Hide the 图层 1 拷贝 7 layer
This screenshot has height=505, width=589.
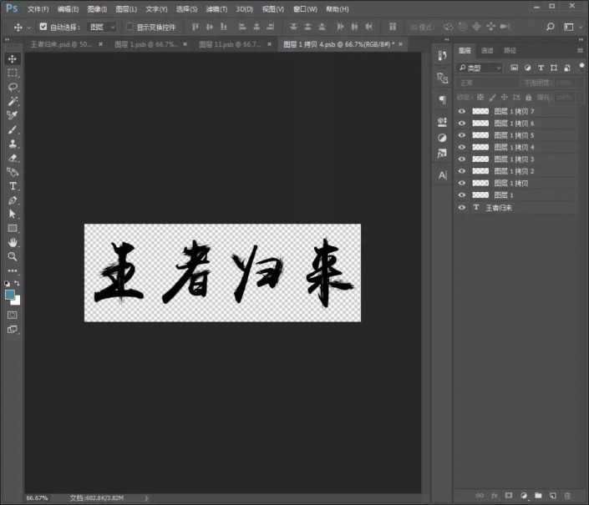coord(462,111)
